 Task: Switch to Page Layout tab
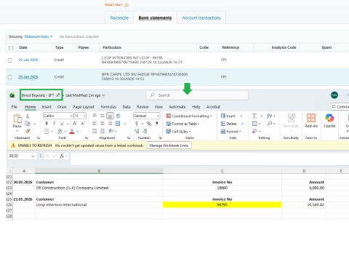click(84, 107)
